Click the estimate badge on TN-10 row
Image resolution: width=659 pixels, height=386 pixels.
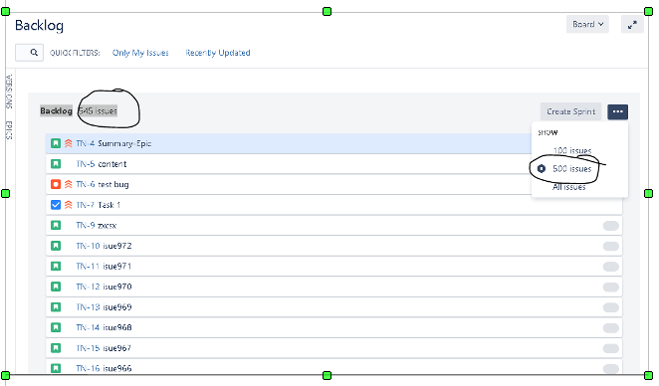coord(610,246)
